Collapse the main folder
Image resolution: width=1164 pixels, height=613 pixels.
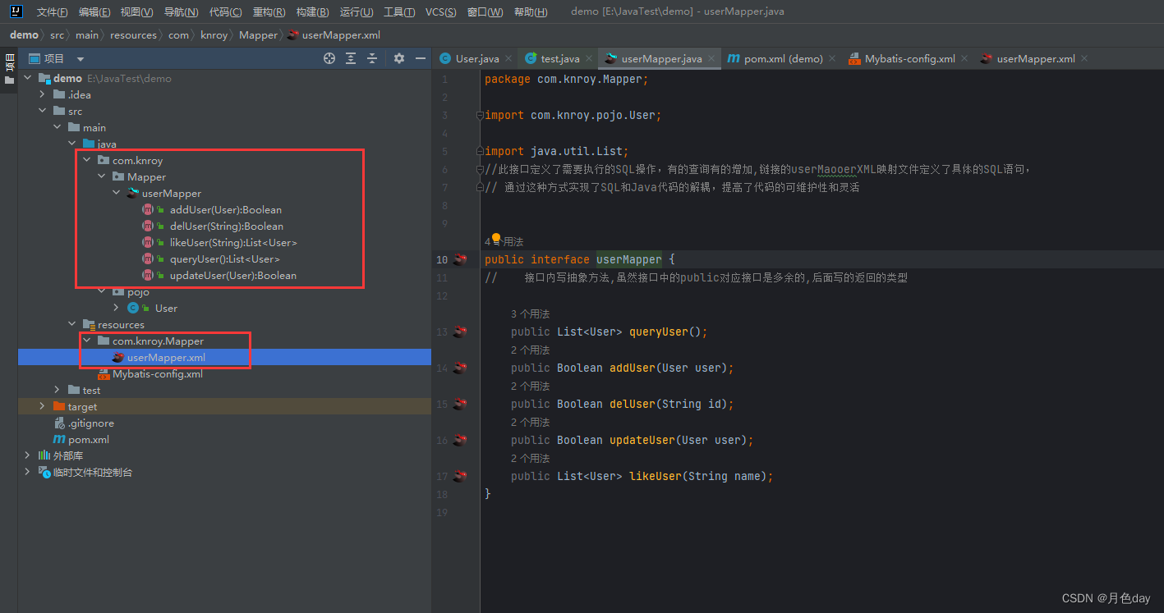[58, 127]
